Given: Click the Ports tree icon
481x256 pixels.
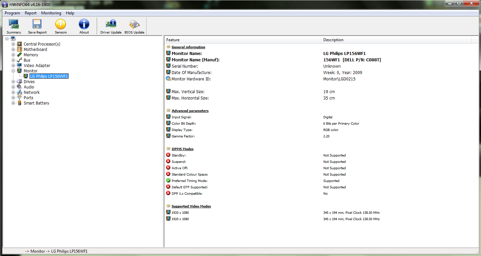Looking at the screenshot, I should [19, 98].
